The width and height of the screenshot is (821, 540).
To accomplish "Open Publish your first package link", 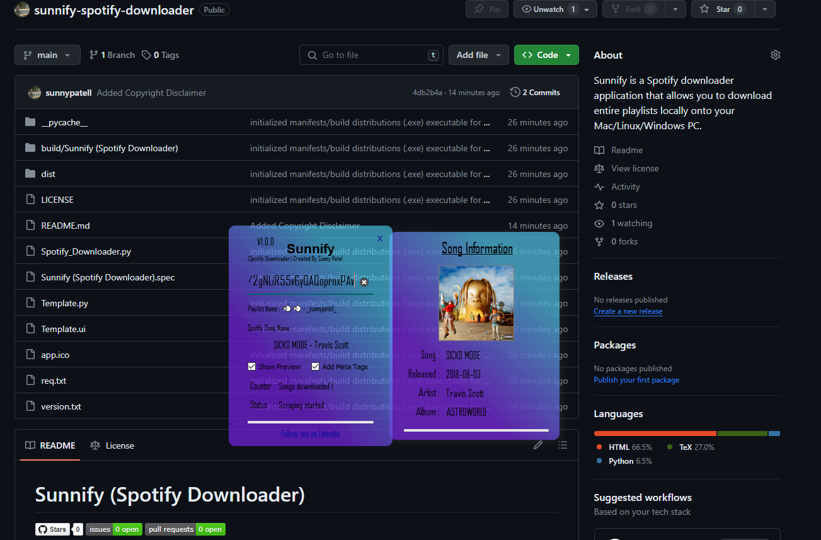I will (636, 380).
